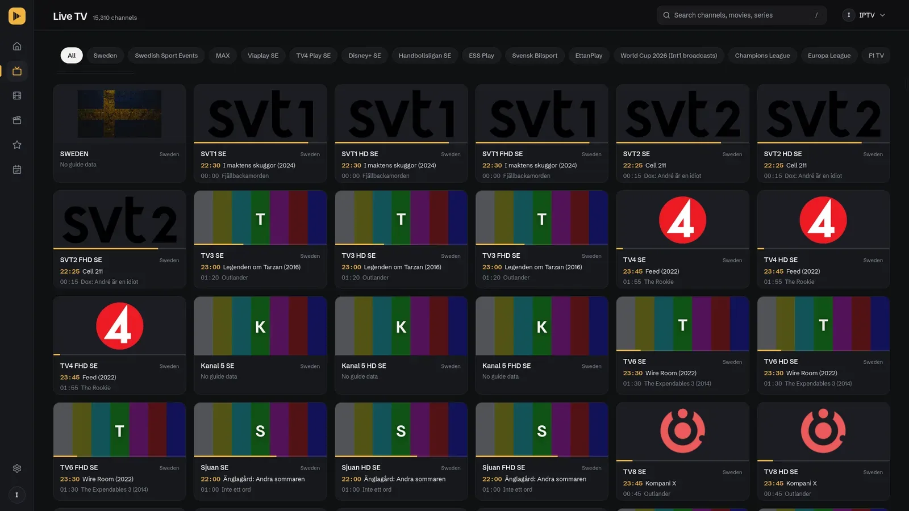Open the TV guide calendar icon
This screenshot has width=909, height=511.
(x=17, y=170)
